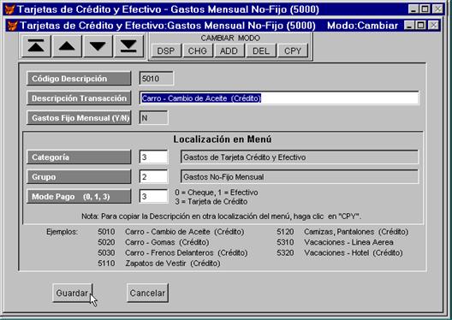
Task: Maximize the inner Modo:Cambiar window
Action: 420,26
